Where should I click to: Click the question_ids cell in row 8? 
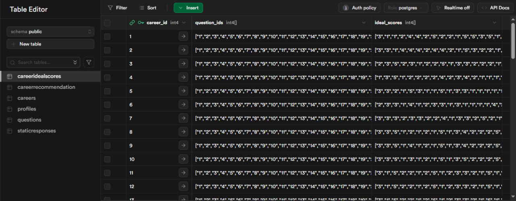pos(281,132)
